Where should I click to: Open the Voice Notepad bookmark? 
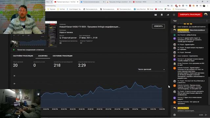point(74,9)
